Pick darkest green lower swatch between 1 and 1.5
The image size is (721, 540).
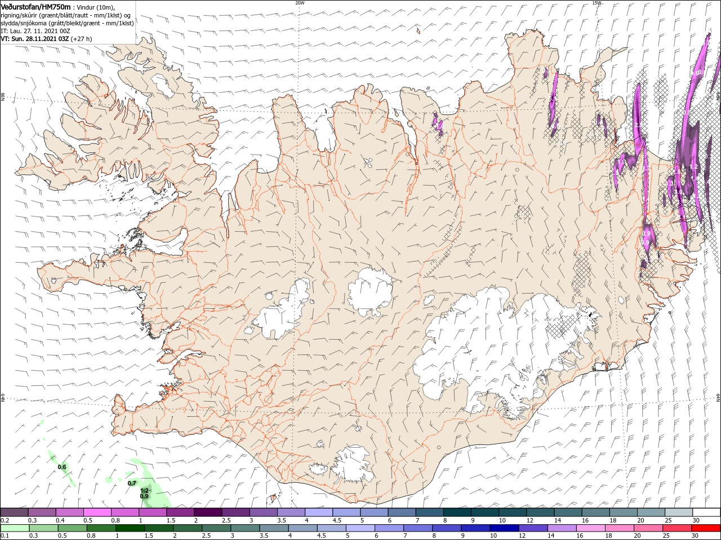point(130,528)
